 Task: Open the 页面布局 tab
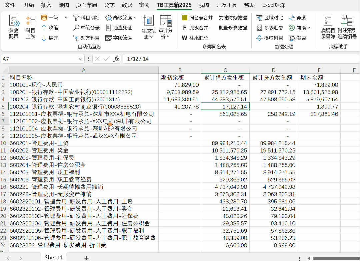(86, 5)
